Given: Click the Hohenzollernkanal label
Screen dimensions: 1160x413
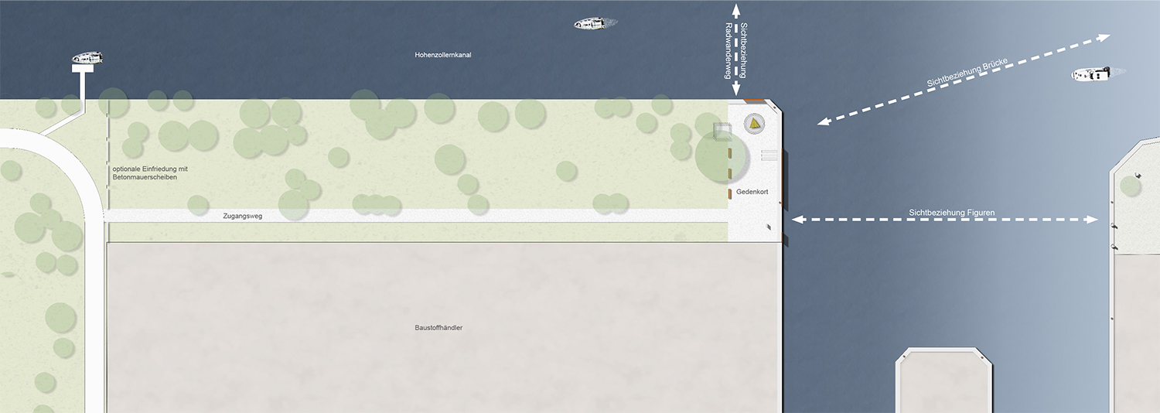Looking at the screenshot, I should [442, 56].
